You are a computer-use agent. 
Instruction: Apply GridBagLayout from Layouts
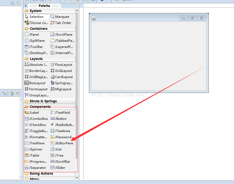pos(36,77)
